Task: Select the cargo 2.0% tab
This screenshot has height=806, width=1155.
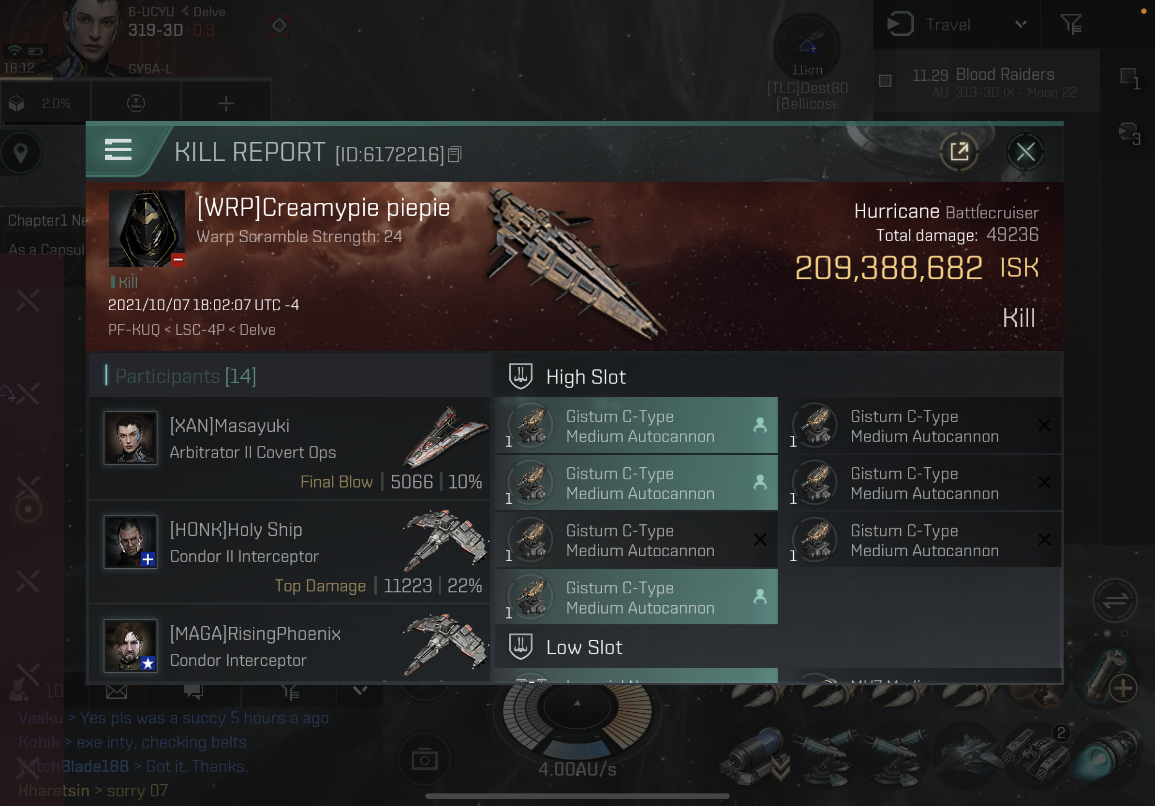Action: 46,103
